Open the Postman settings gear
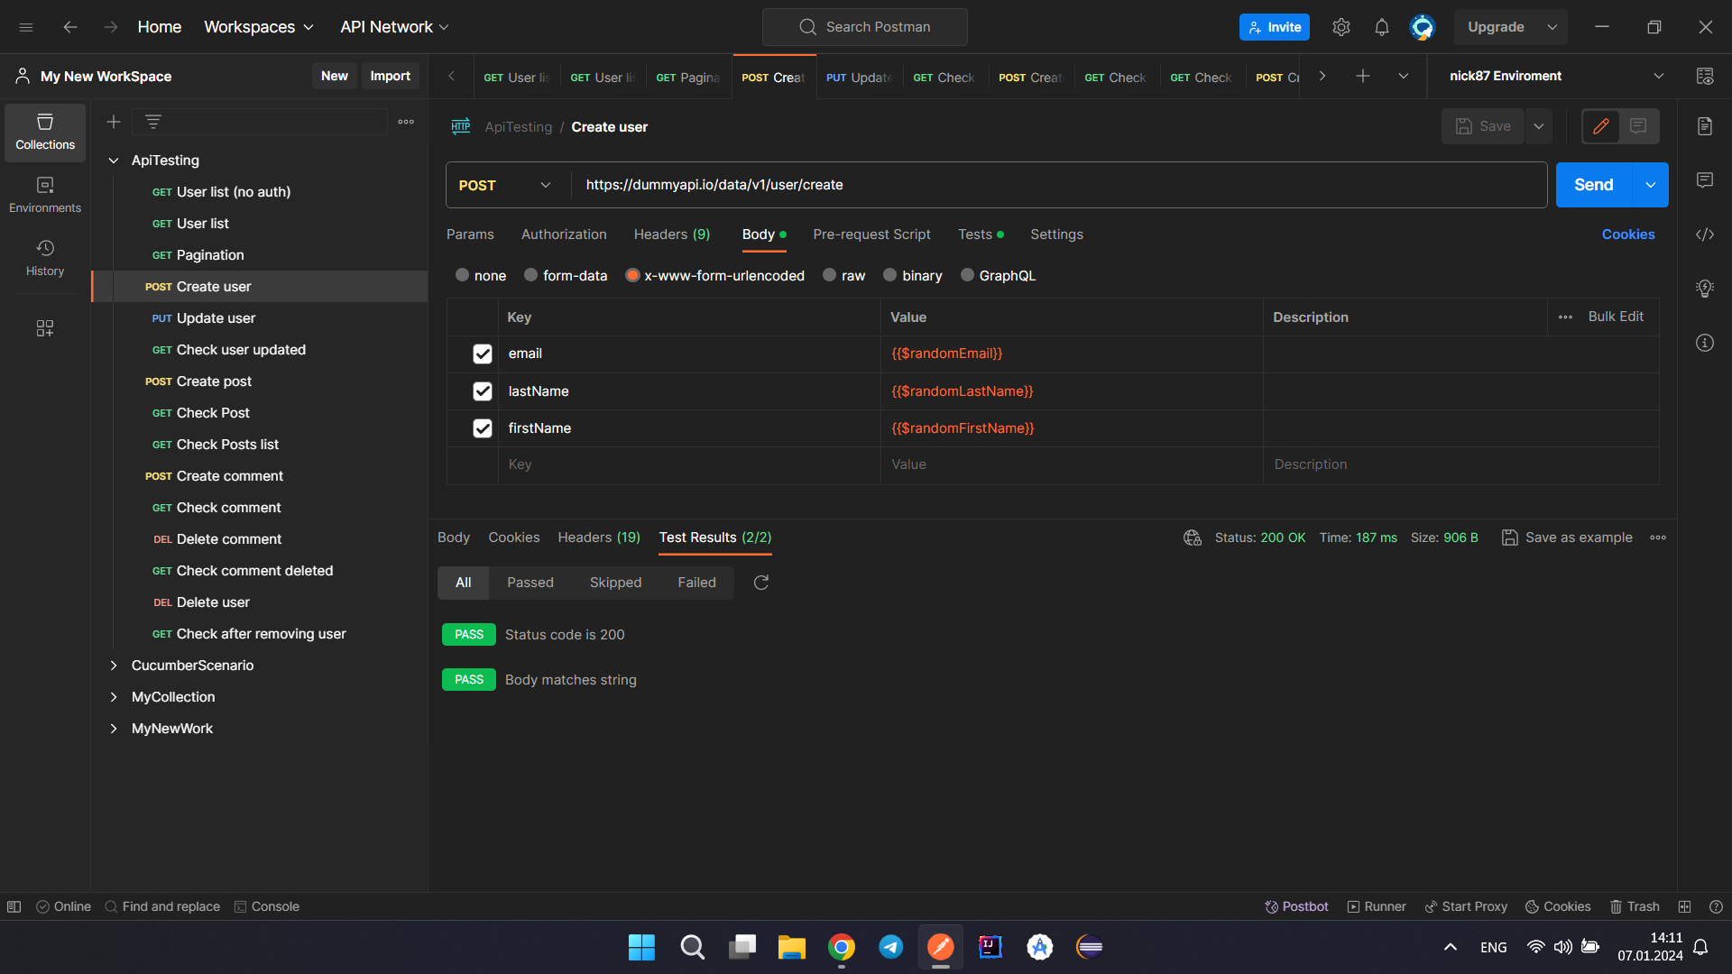The image size is (1732, 974). [x=1341, y=27]
